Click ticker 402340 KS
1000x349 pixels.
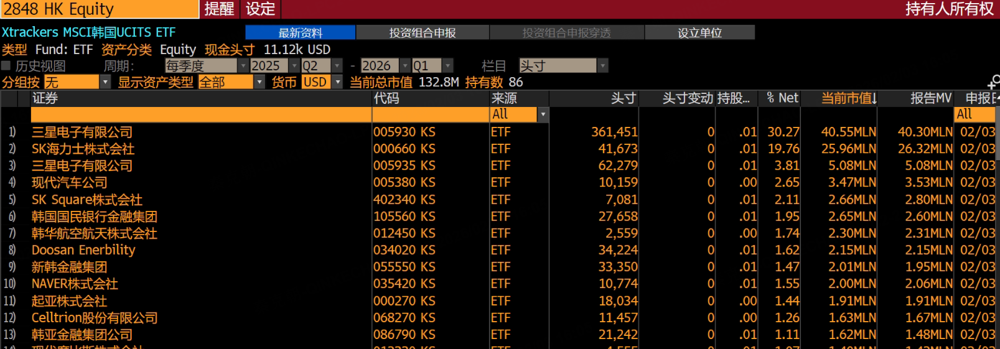click(404, 200)
